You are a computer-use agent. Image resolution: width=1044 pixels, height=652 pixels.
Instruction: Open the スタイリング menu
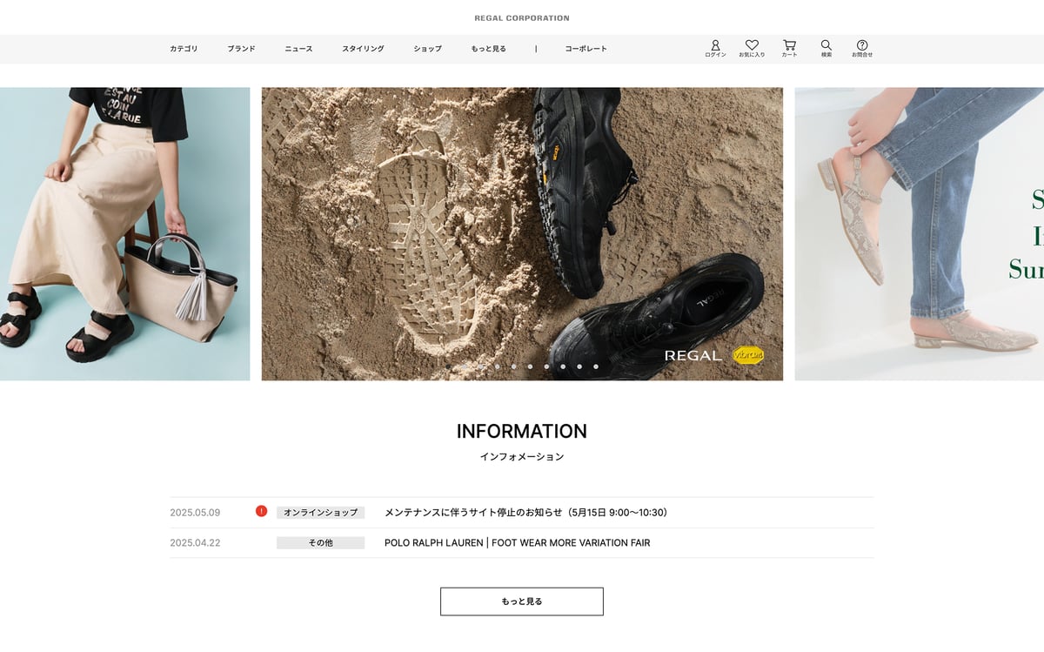[x=363, y=49]
